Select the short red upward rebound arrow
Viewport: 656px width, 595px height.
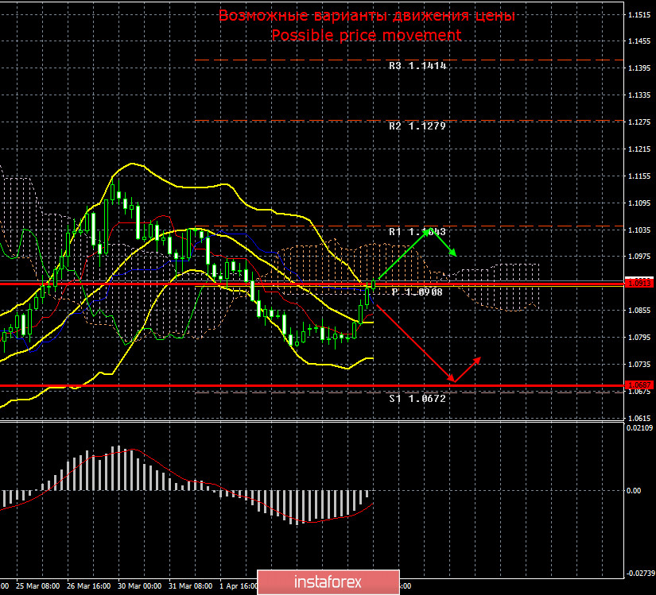[x=468, y=369]
